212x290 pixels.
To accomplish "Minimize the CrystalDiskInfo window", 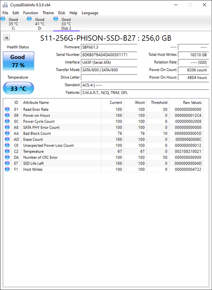I will (176, 5).
